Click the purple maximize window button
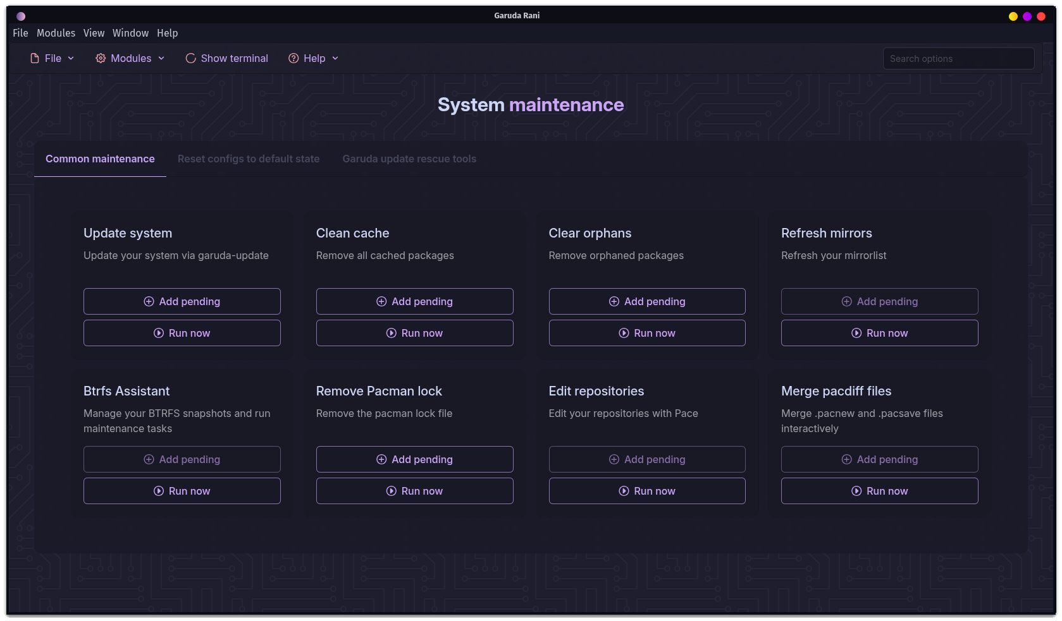The height and width of the screenshot is (621, 1062). tap(1027, 16)
